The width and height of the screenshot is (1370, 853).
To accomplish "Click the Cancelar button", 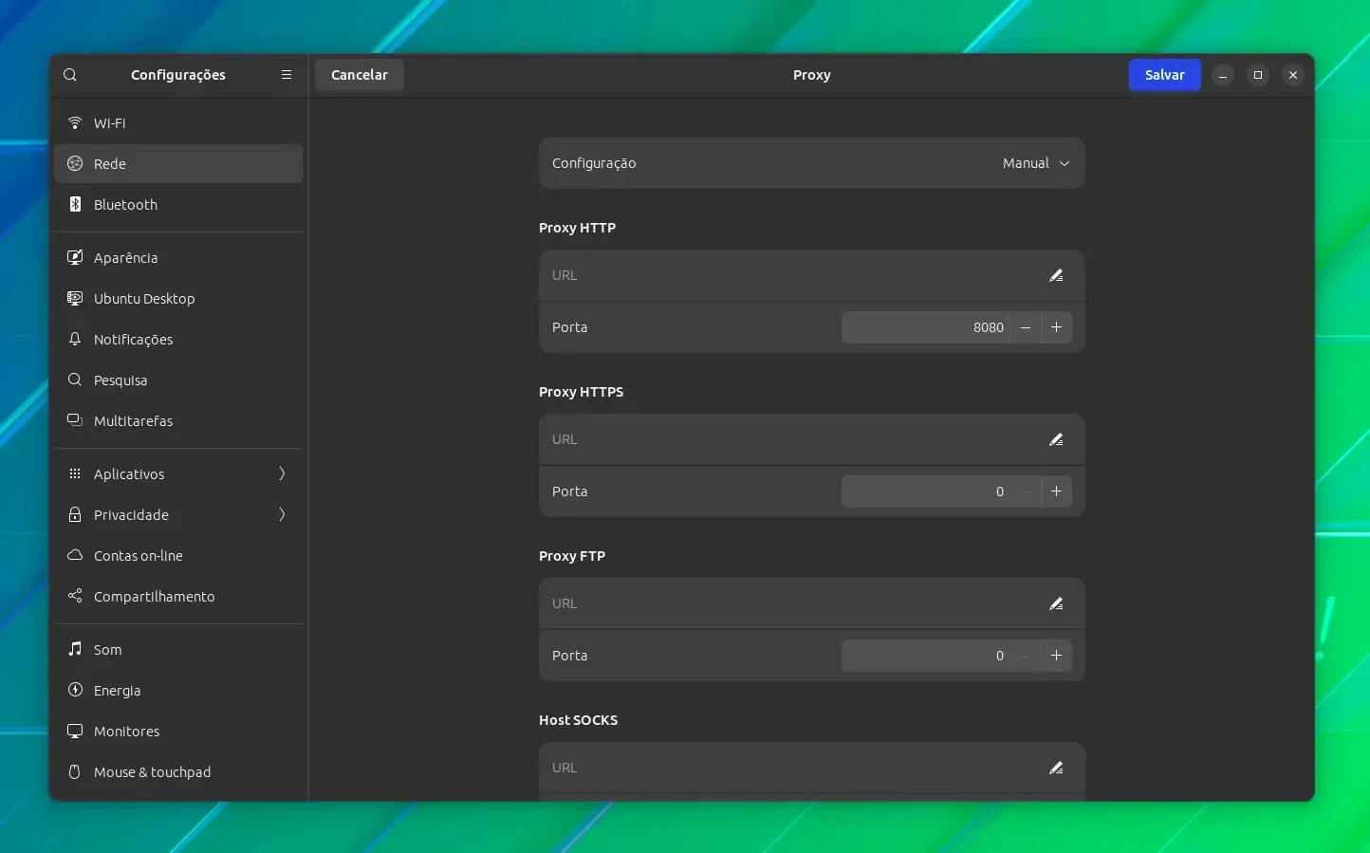I will [360, 75].
